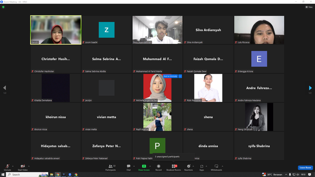Image resolution: width=315 pixels, height=177 pixels.
Task: Expand Apps options caret
Action: (206, 166)
